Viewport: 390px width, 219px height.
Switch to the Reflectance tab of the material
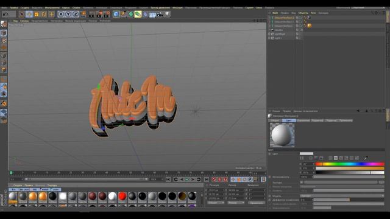click(x=303, y=120)
